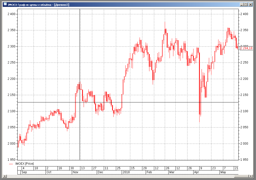Viewport: 256px width, 180px height.
Task: Click date 30 on the date axis
Action: pos(72,168)
